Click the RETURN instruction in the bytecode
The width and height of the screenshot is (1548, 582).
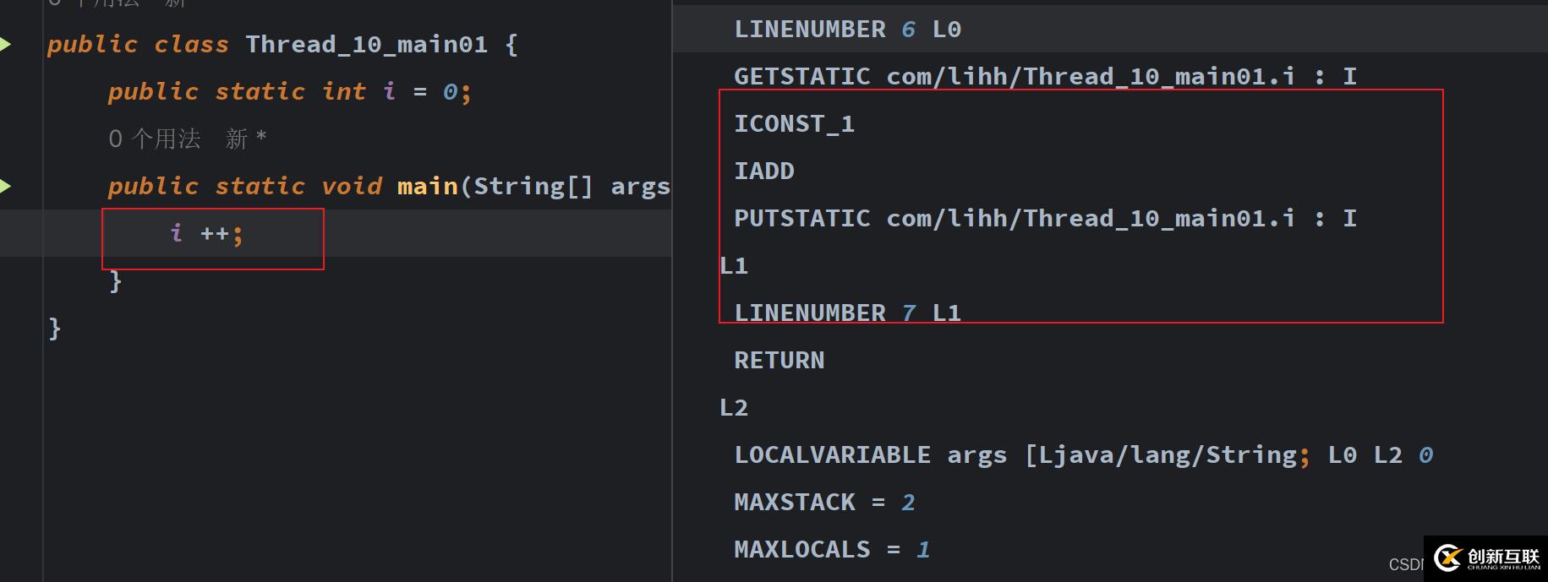click(x=779, y=361)
